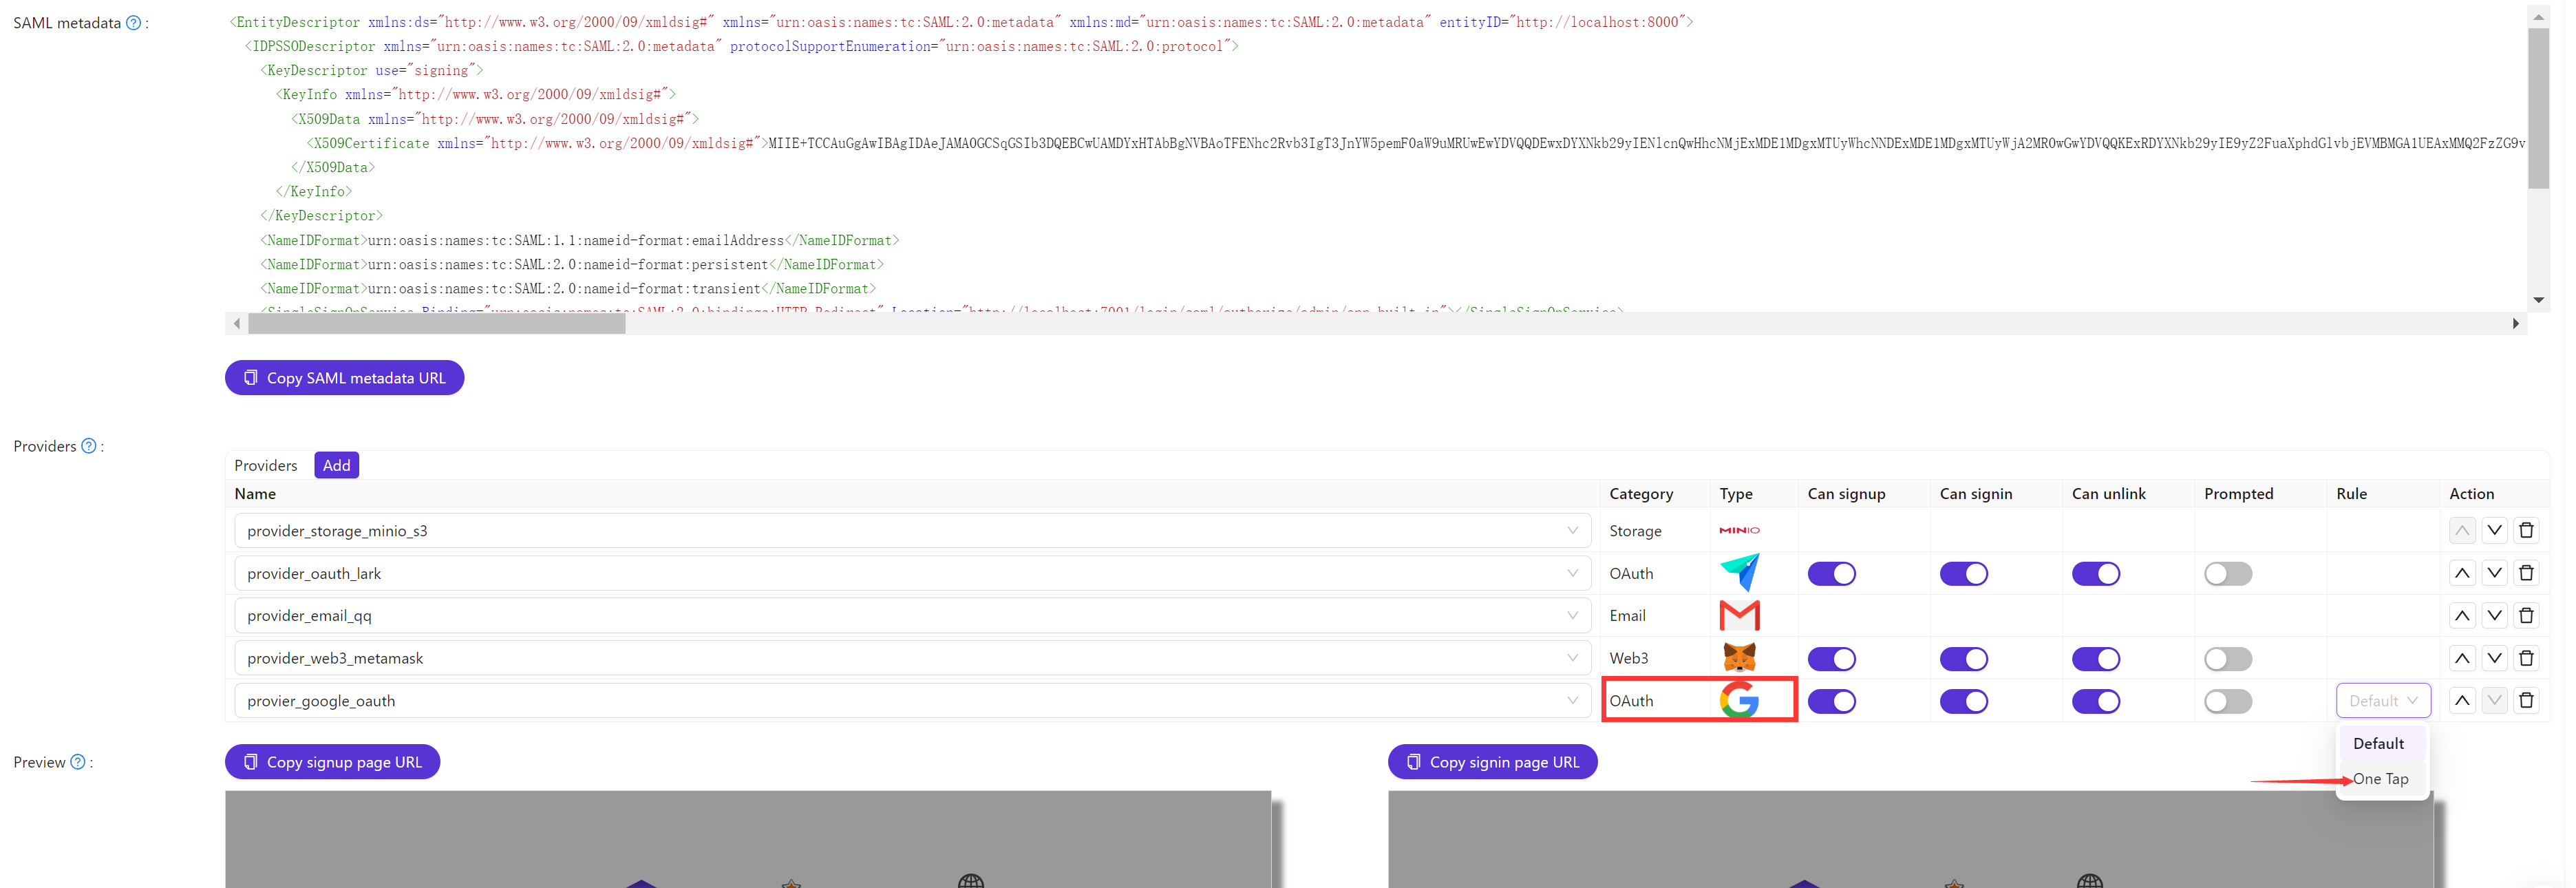Click Copy SAML metadata URL button
The height and width of the screenshot is (888, 2576).
(345, 377)
